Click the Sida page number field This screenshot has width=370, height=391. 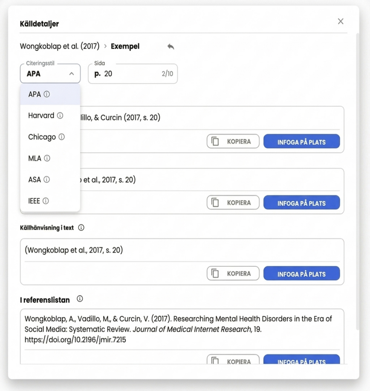coord(132,74)
